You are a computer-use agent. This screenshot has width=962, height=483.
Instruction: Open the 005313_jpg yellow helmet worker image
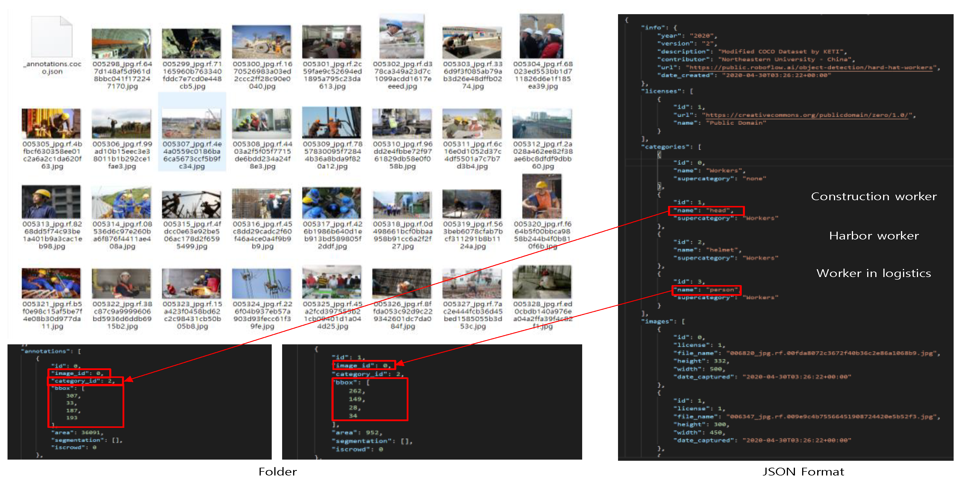tap(51, 202)
